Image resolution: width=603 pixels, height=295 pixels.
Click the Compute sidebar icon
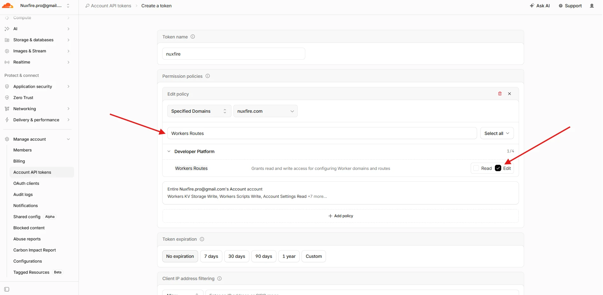[7, 18]
